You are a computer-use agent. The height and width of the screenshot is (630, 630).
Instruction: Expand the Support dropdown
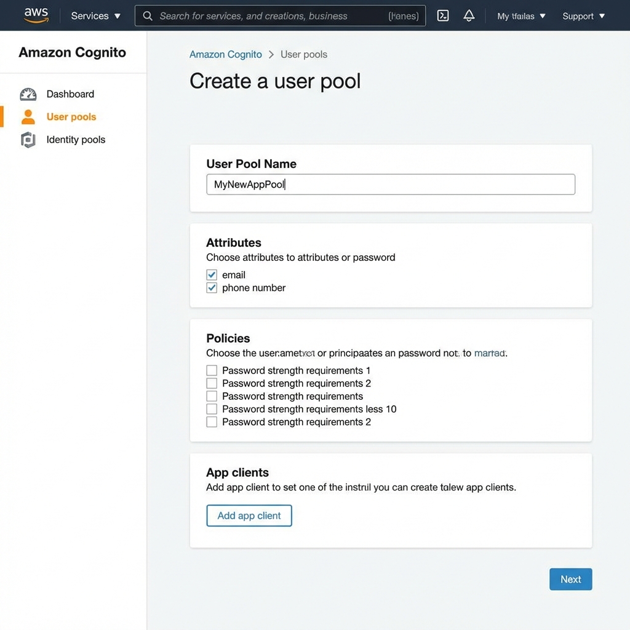(583, 16)
